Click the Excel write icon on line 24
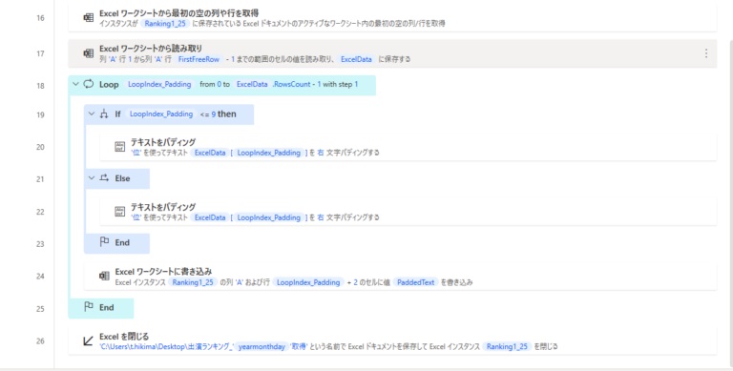 104,276
